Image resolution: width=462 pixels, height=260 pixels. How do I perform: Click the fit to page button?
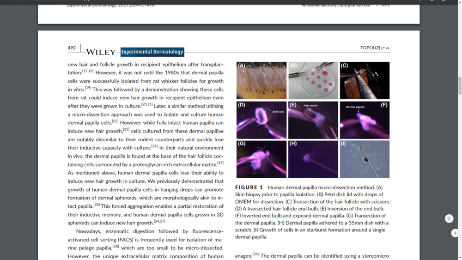tap(449, 218)
